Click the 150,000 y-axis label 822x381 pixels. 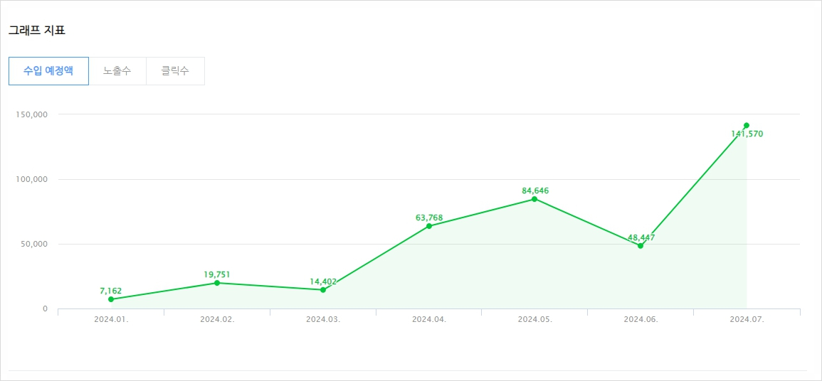(31, 114)
